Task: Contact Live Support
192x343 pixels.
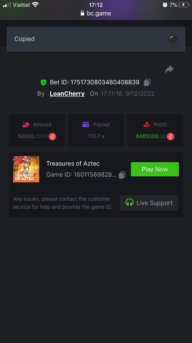Action: pos(149,203)
